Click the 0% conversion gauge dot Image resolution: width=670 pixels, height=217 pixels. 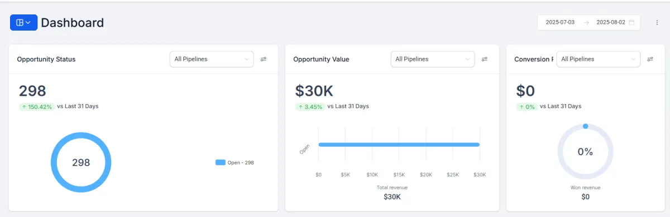coord(585,126)
